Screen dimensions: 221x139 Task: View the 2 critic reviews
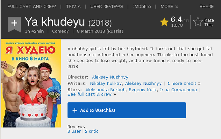pyautogui.click(x=92, y=131)
